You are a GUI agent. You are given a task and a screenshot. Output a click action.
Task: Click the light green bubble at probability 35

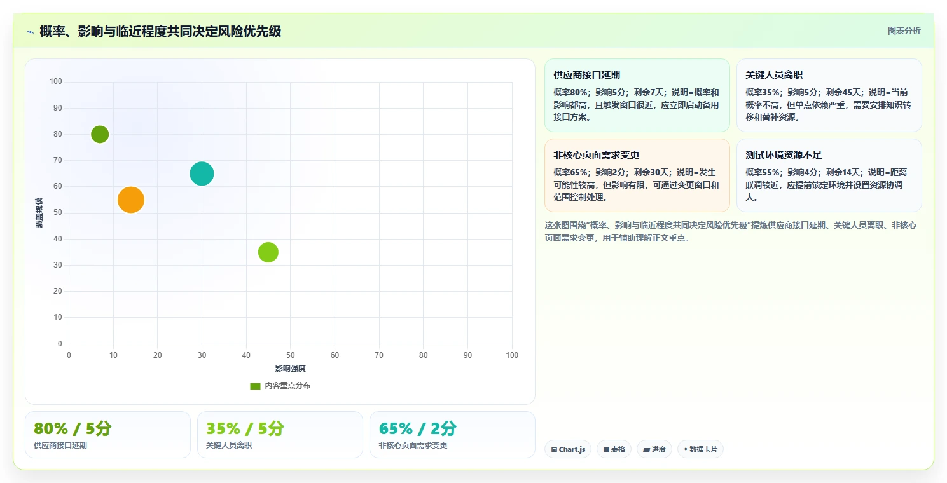[268, 252]
